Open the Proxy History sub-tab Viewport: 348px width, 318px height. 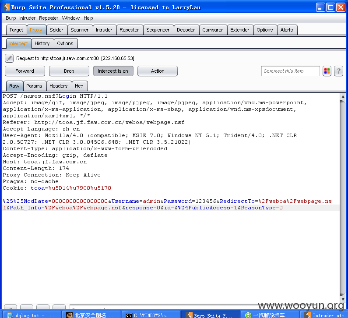click(x=42, y=43)
